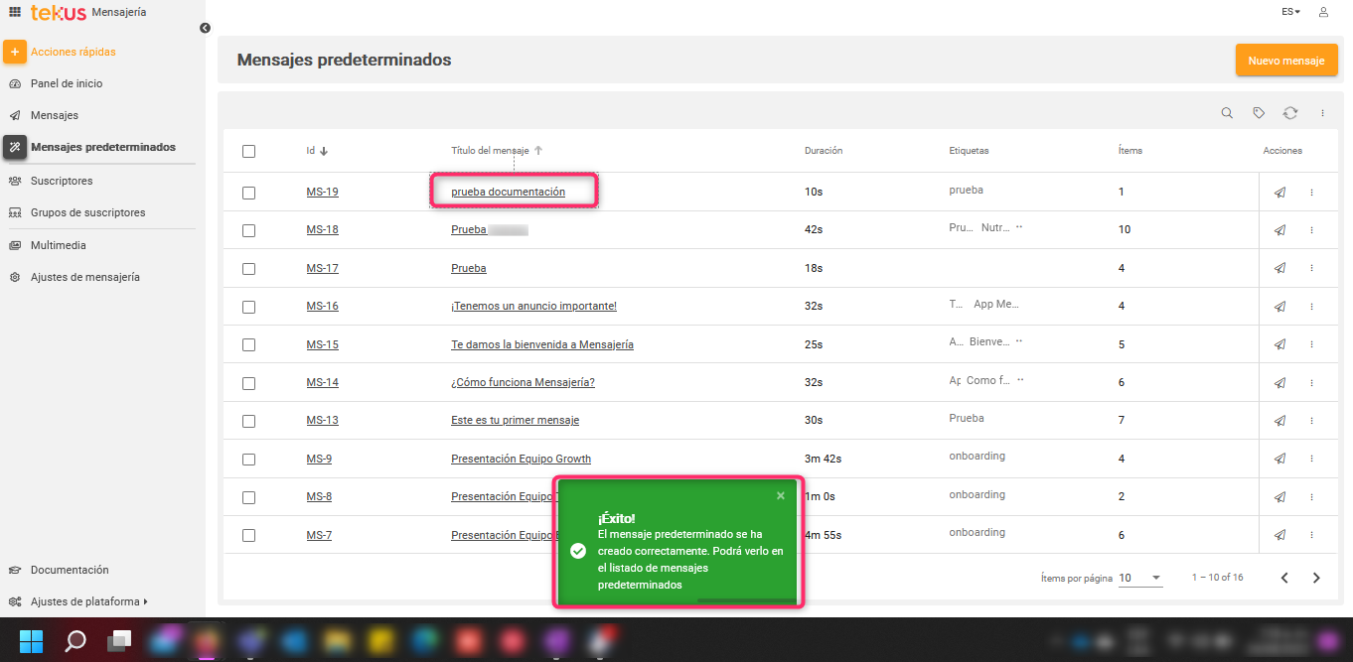Click the search magnifier icon above table
This screenshot has width=1353, height=662.
(1227, 113)
